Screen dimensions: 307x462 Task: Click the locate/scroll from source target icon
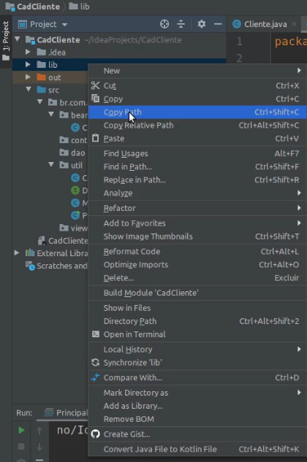164,24
